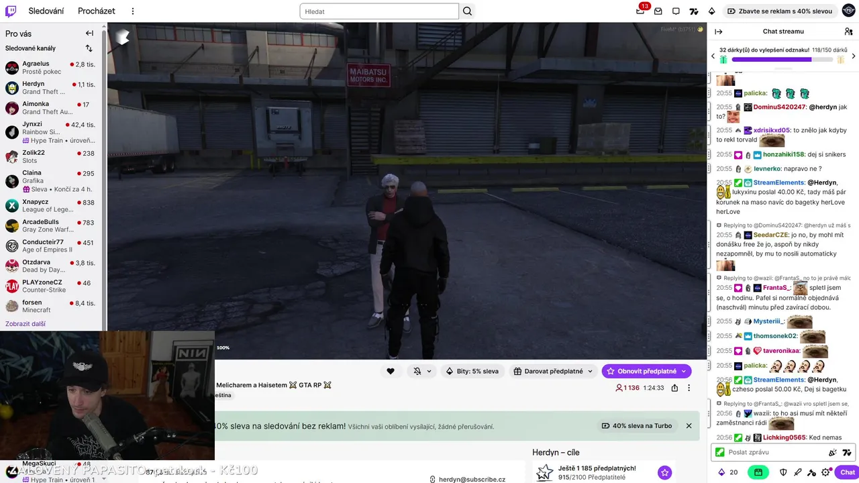Click the Bity: 5% sleva button
Viewport: 859px width, 483px height.
click(x=472, y=371)
